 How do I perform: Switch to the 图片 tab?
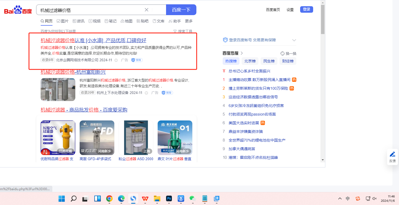click(63, 21)
